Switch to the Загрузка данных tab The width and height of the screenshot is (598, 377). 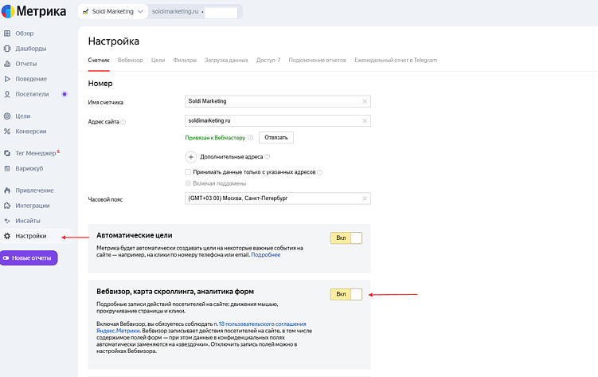226,61
